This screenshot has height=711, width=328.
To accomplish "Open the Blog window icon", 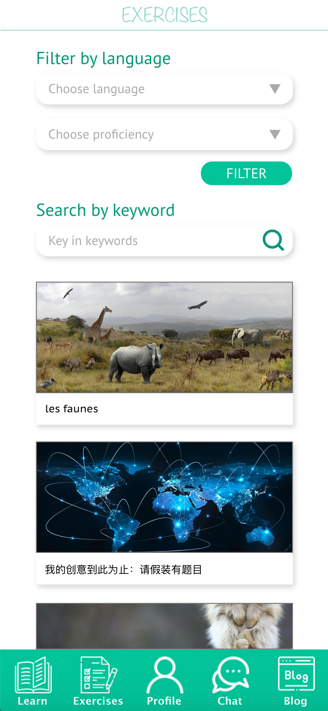I will coord(296,675).
